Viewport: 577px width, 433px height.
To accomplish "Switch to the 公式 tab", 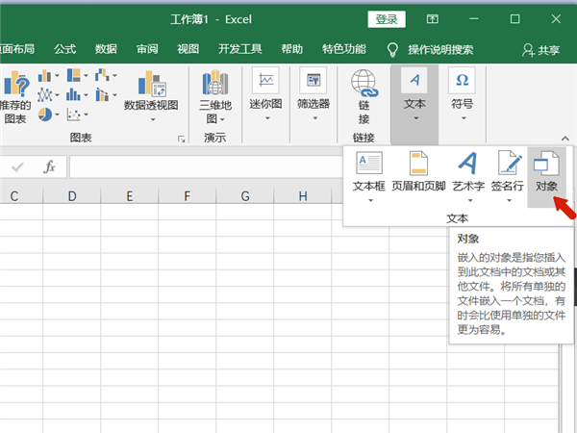I will (64, 49).
